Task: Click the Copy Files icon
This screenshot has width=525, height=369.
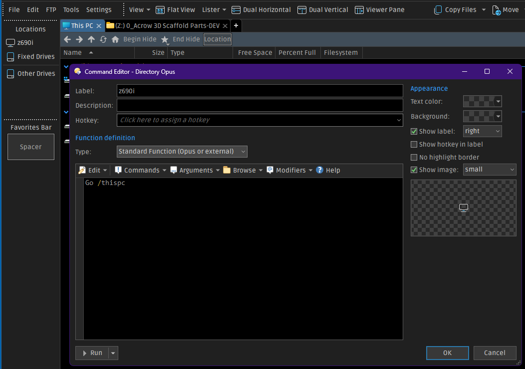Action: coord(438,10)
